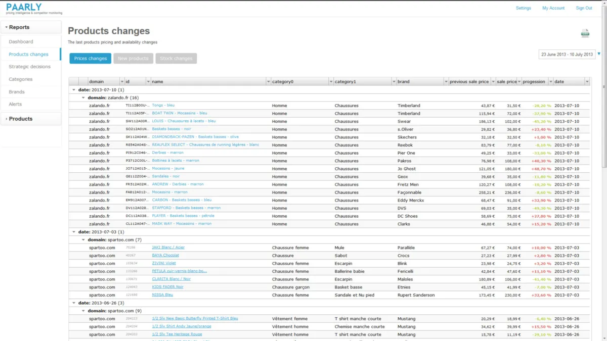Collapse the date 2013-07-10 group
The width and height of the screenshot is (607, 341).
click(74, 89)
